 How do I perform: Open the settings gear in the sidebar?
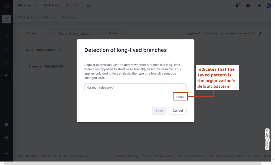6,137
